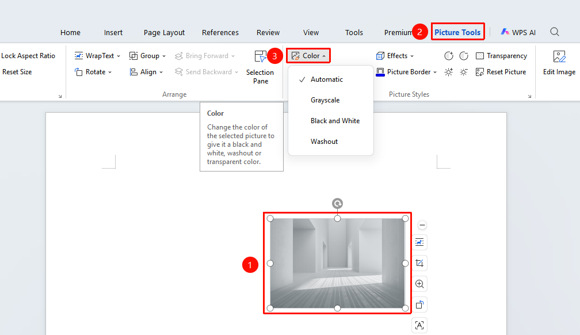Open the search magnifier in the tab bar
This screenshot has width=580, height=335.
pos(554,32)
